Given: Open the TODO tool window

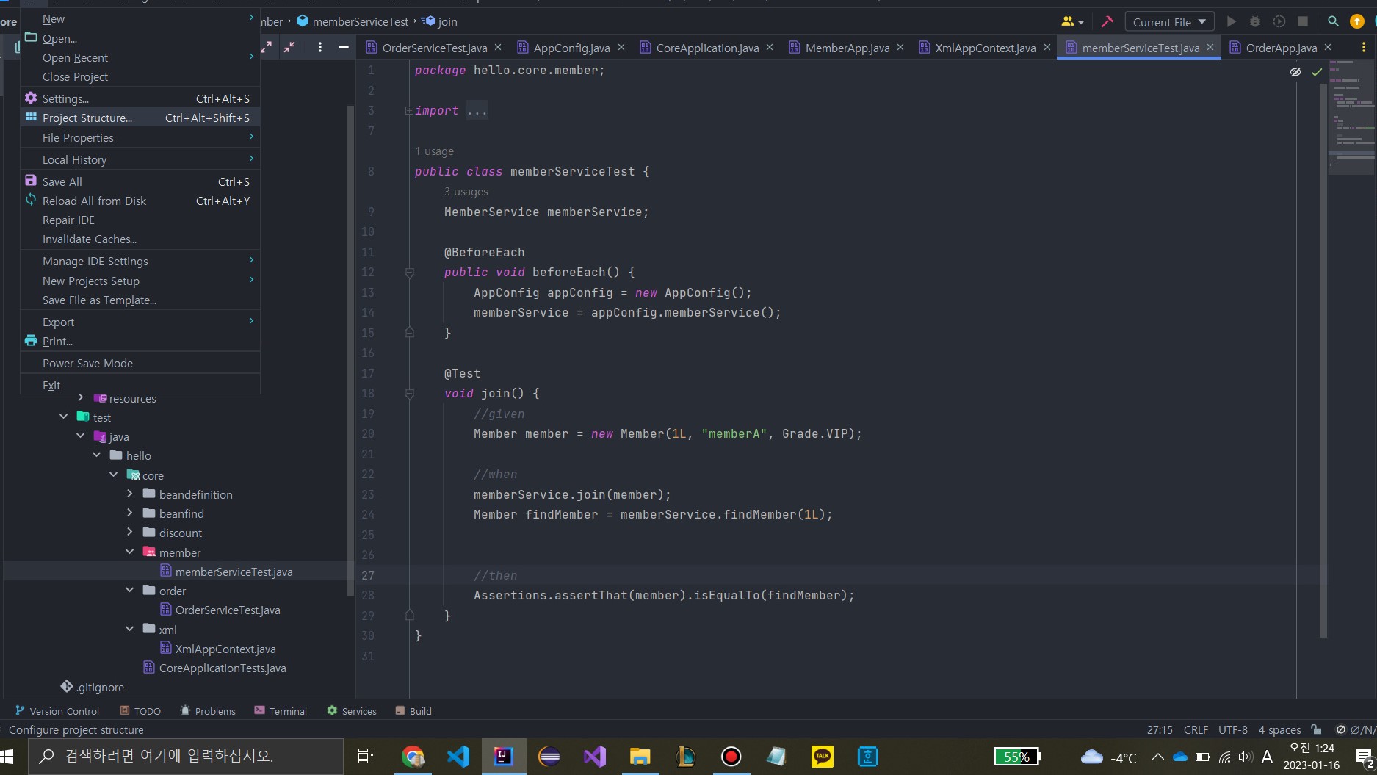Looking at the screenshot, I should click(x=140, y=711).
